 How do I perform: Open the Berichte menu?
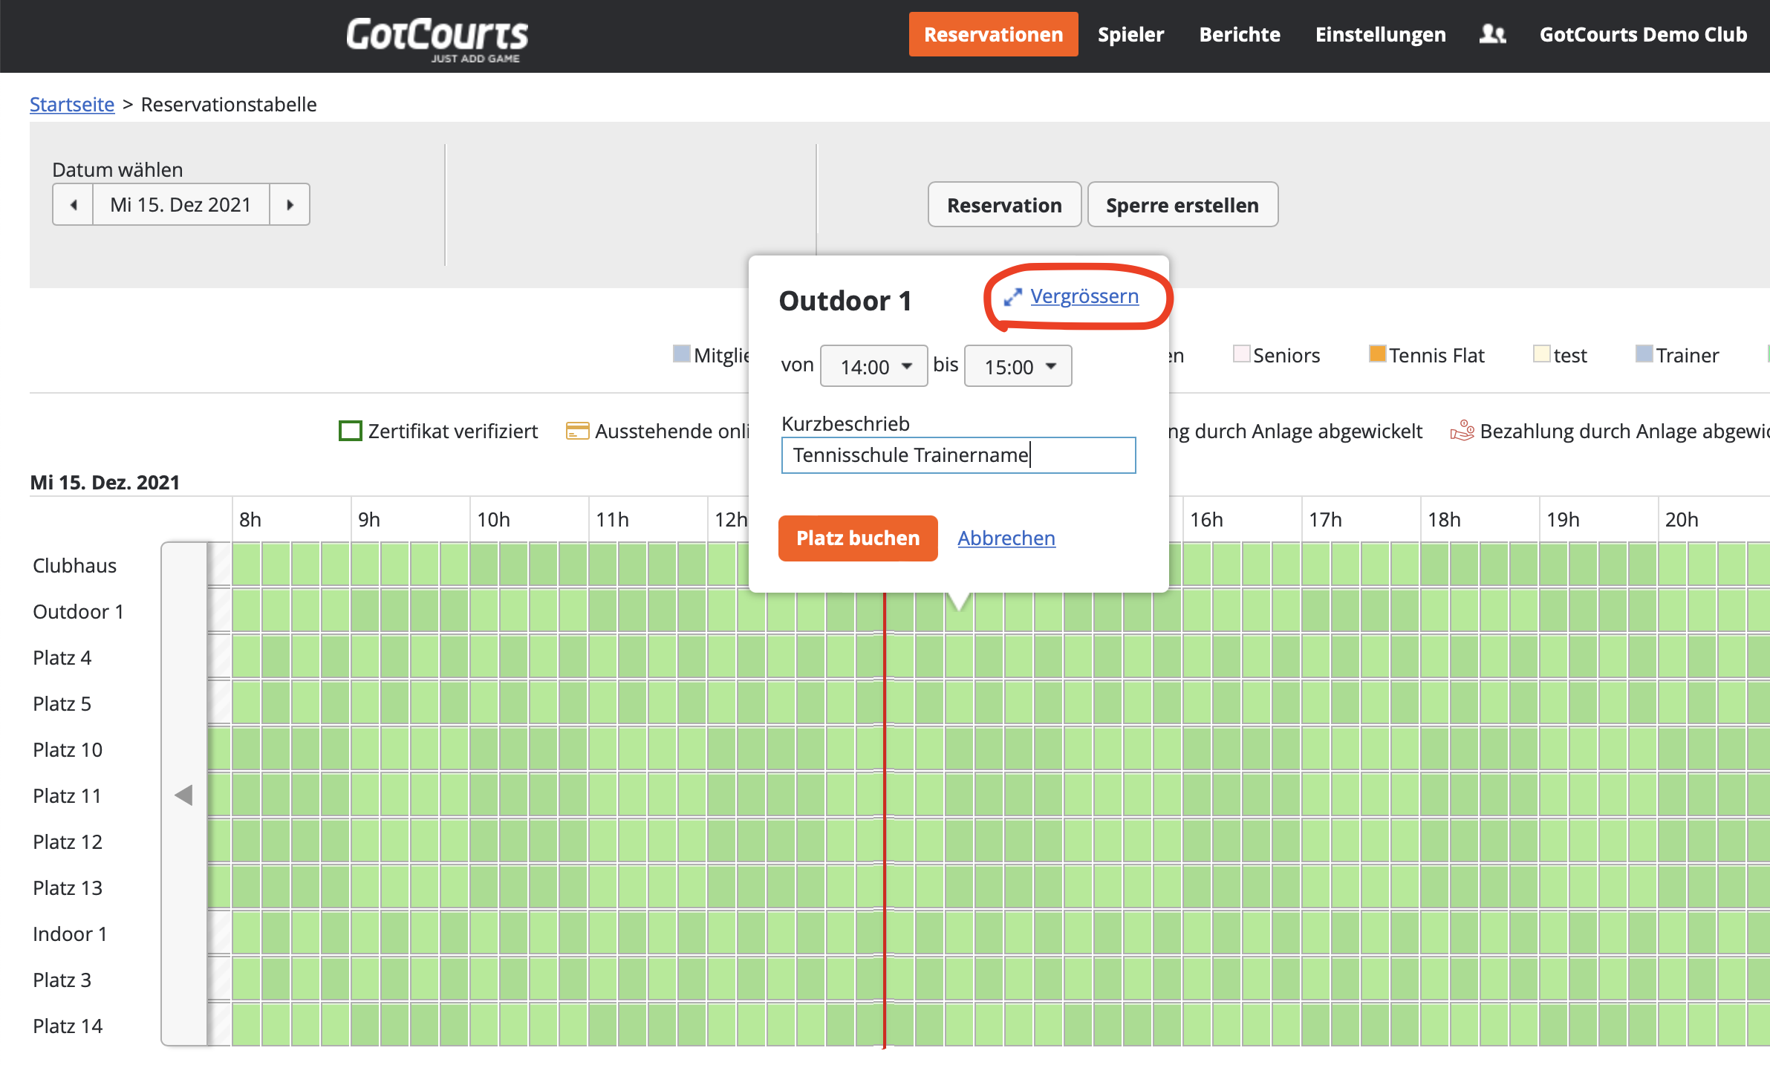click(1239, 34)
